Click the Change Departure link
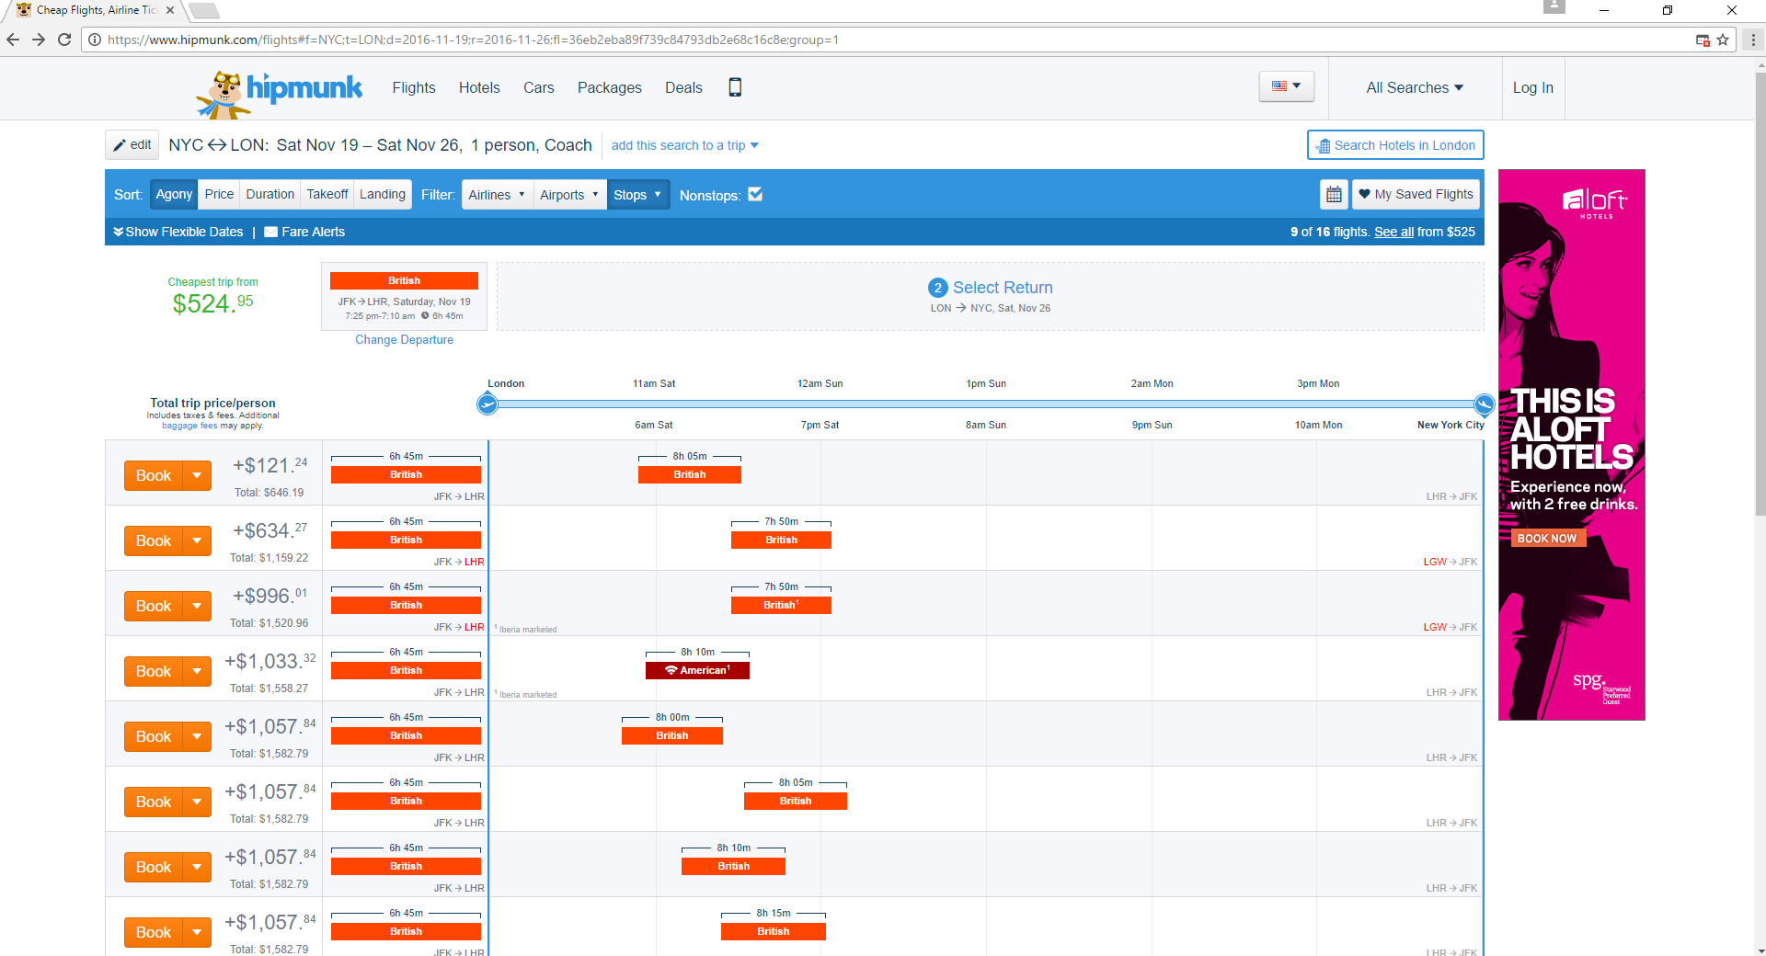Screen dimensions: 1766x956 [x=404, y=340]
